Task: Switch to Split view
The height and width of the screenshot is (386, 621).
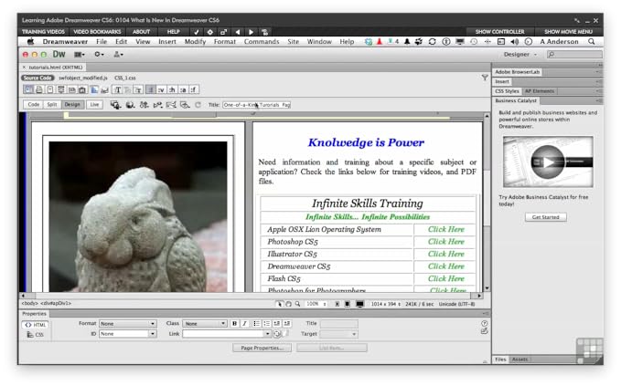Action: 52,105
